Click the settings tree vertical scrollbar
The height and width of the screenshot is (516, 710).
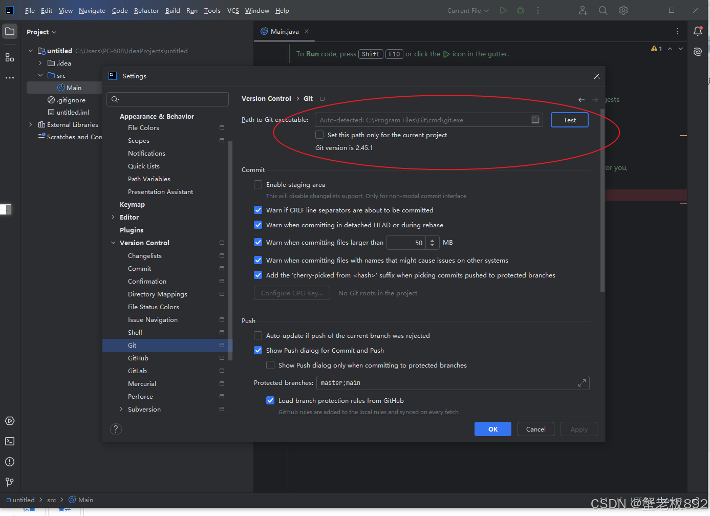tap(230, 251)
